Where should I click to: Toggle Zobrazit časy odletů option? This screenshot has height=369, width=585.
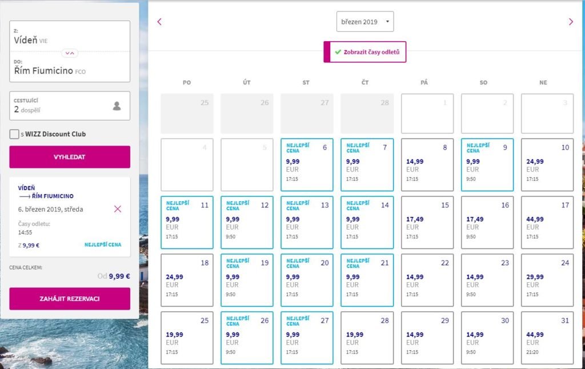(x=365, y=52)
